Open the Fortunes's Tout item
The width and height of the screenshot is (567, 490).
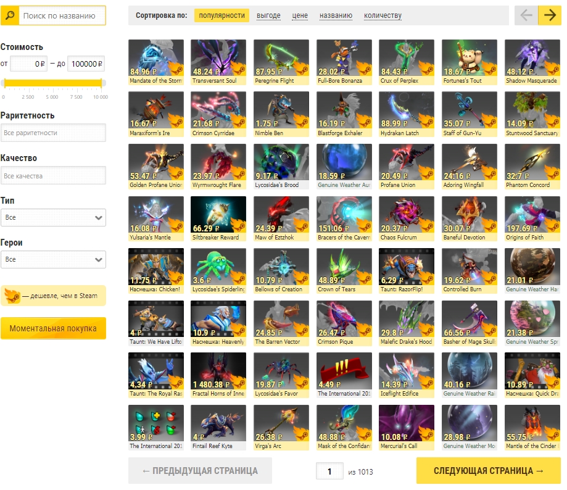(470, 62)
